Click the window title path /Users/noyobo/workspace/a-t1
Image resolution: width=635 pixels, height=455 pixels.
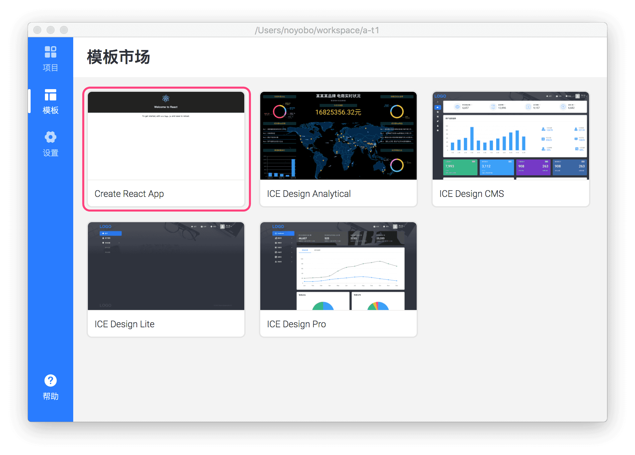(x=317, y=30)
